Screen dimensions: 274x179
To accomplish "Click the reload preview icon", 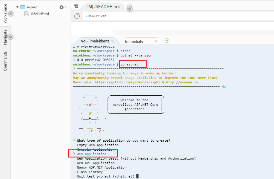I will click(77, 16).
